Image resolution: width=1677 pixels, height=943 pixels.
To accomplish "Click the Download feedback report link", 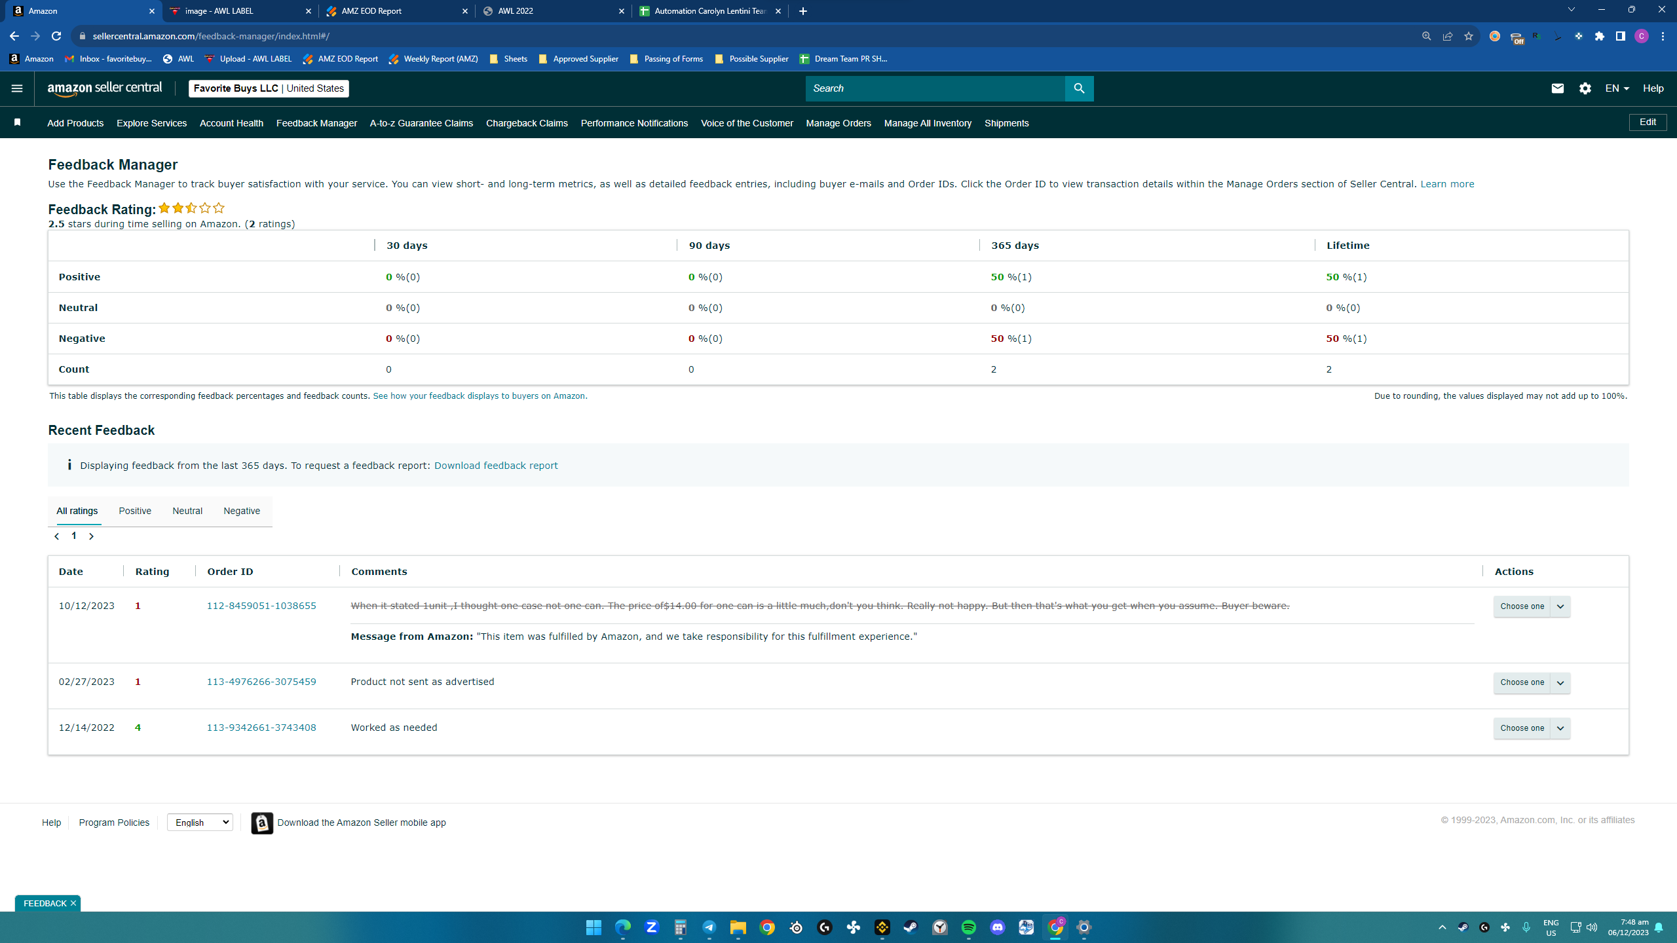I will pos(496,466).
